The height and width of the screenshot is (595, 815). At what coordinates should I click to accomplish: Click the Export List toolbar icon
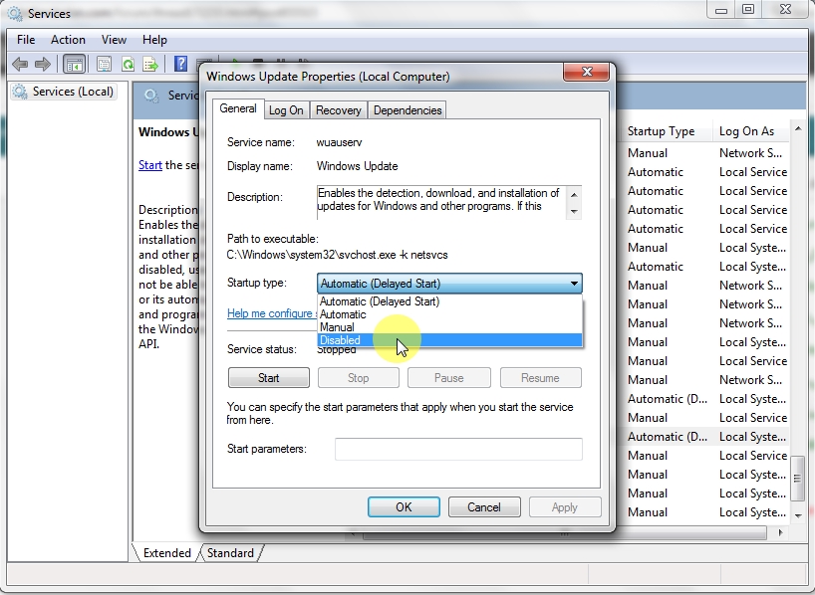coord(150,65)
